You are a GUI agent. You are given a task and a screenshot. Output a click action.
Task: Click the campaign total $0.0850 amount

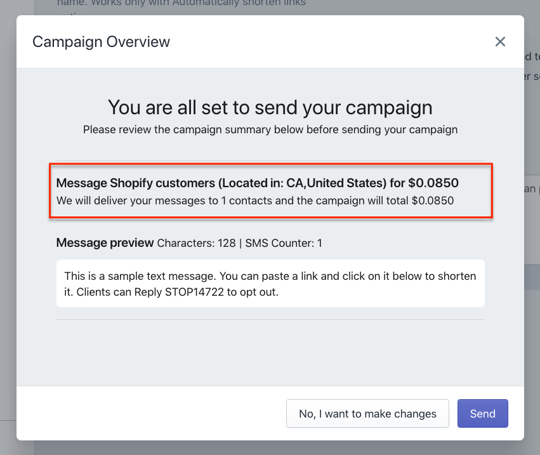point(433,201)
